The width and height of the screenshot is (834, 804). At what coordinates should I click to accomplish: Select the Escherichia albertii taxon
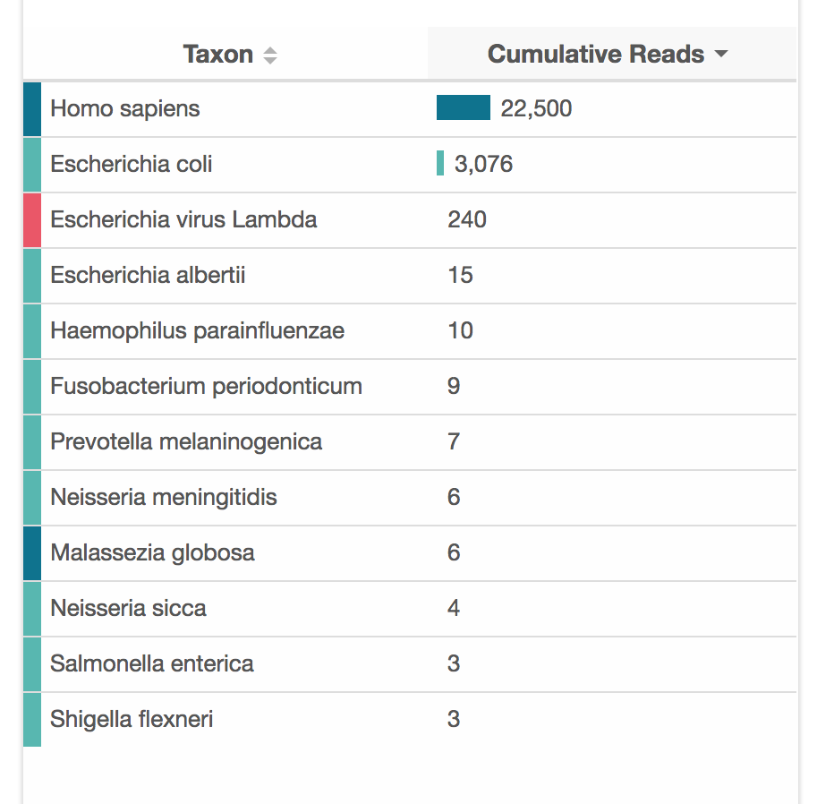pyautogui.click(x=148, y=276)
